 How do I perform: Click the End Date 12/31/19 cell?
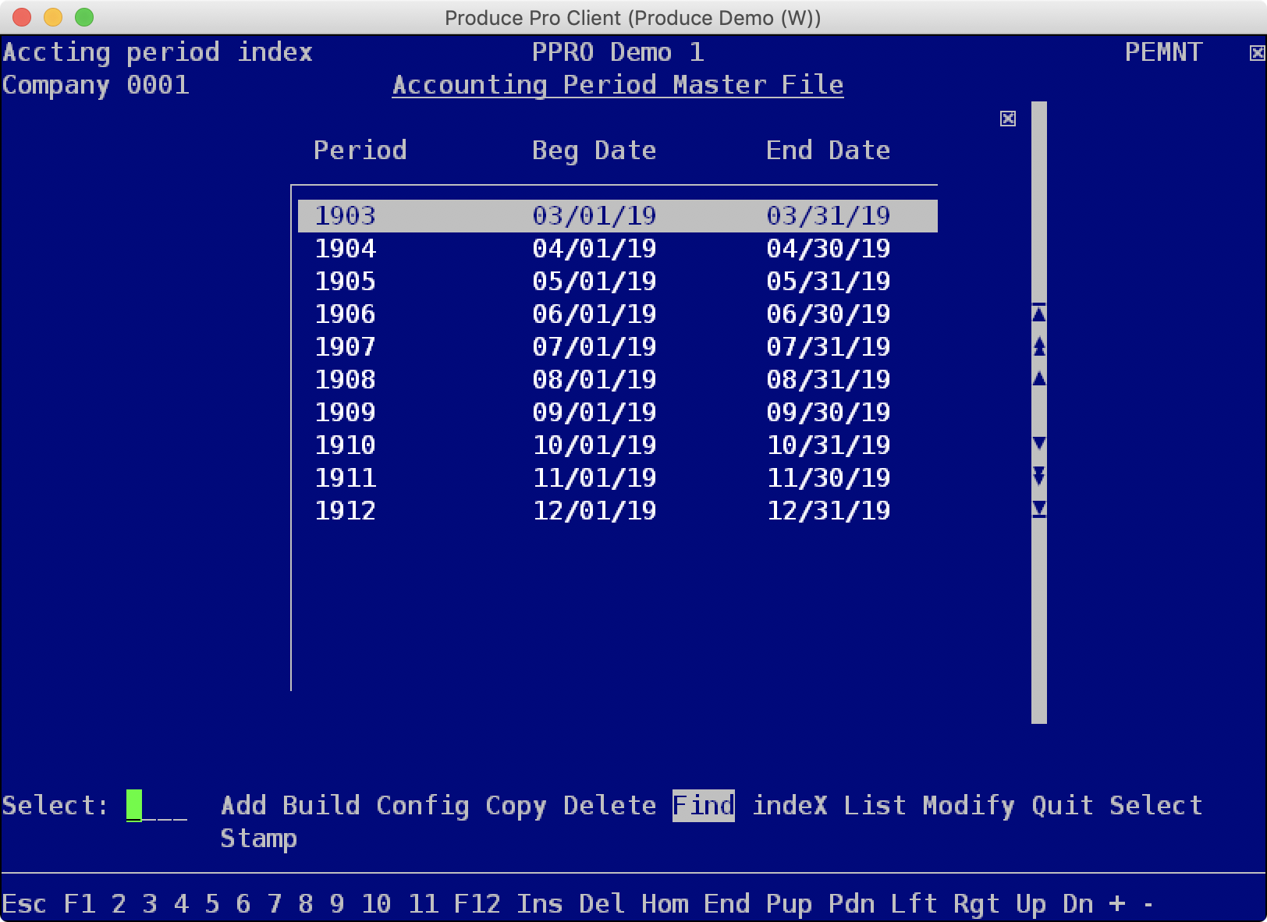[x=829, y=511]
